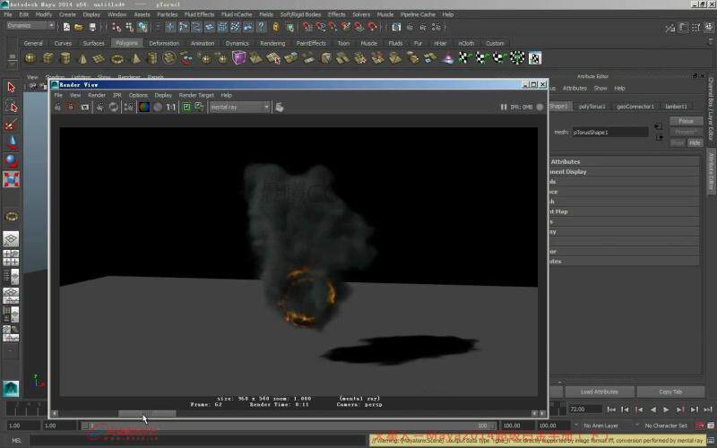
Task: Click the Copy Tab button
Action: pos(670,392)
